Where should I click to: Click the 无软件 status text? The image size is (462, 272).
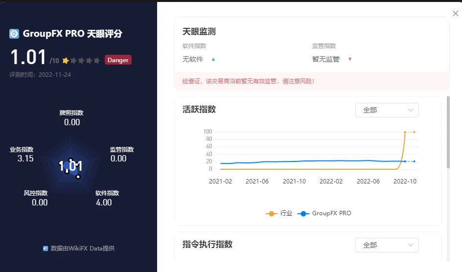pos(193,59)
